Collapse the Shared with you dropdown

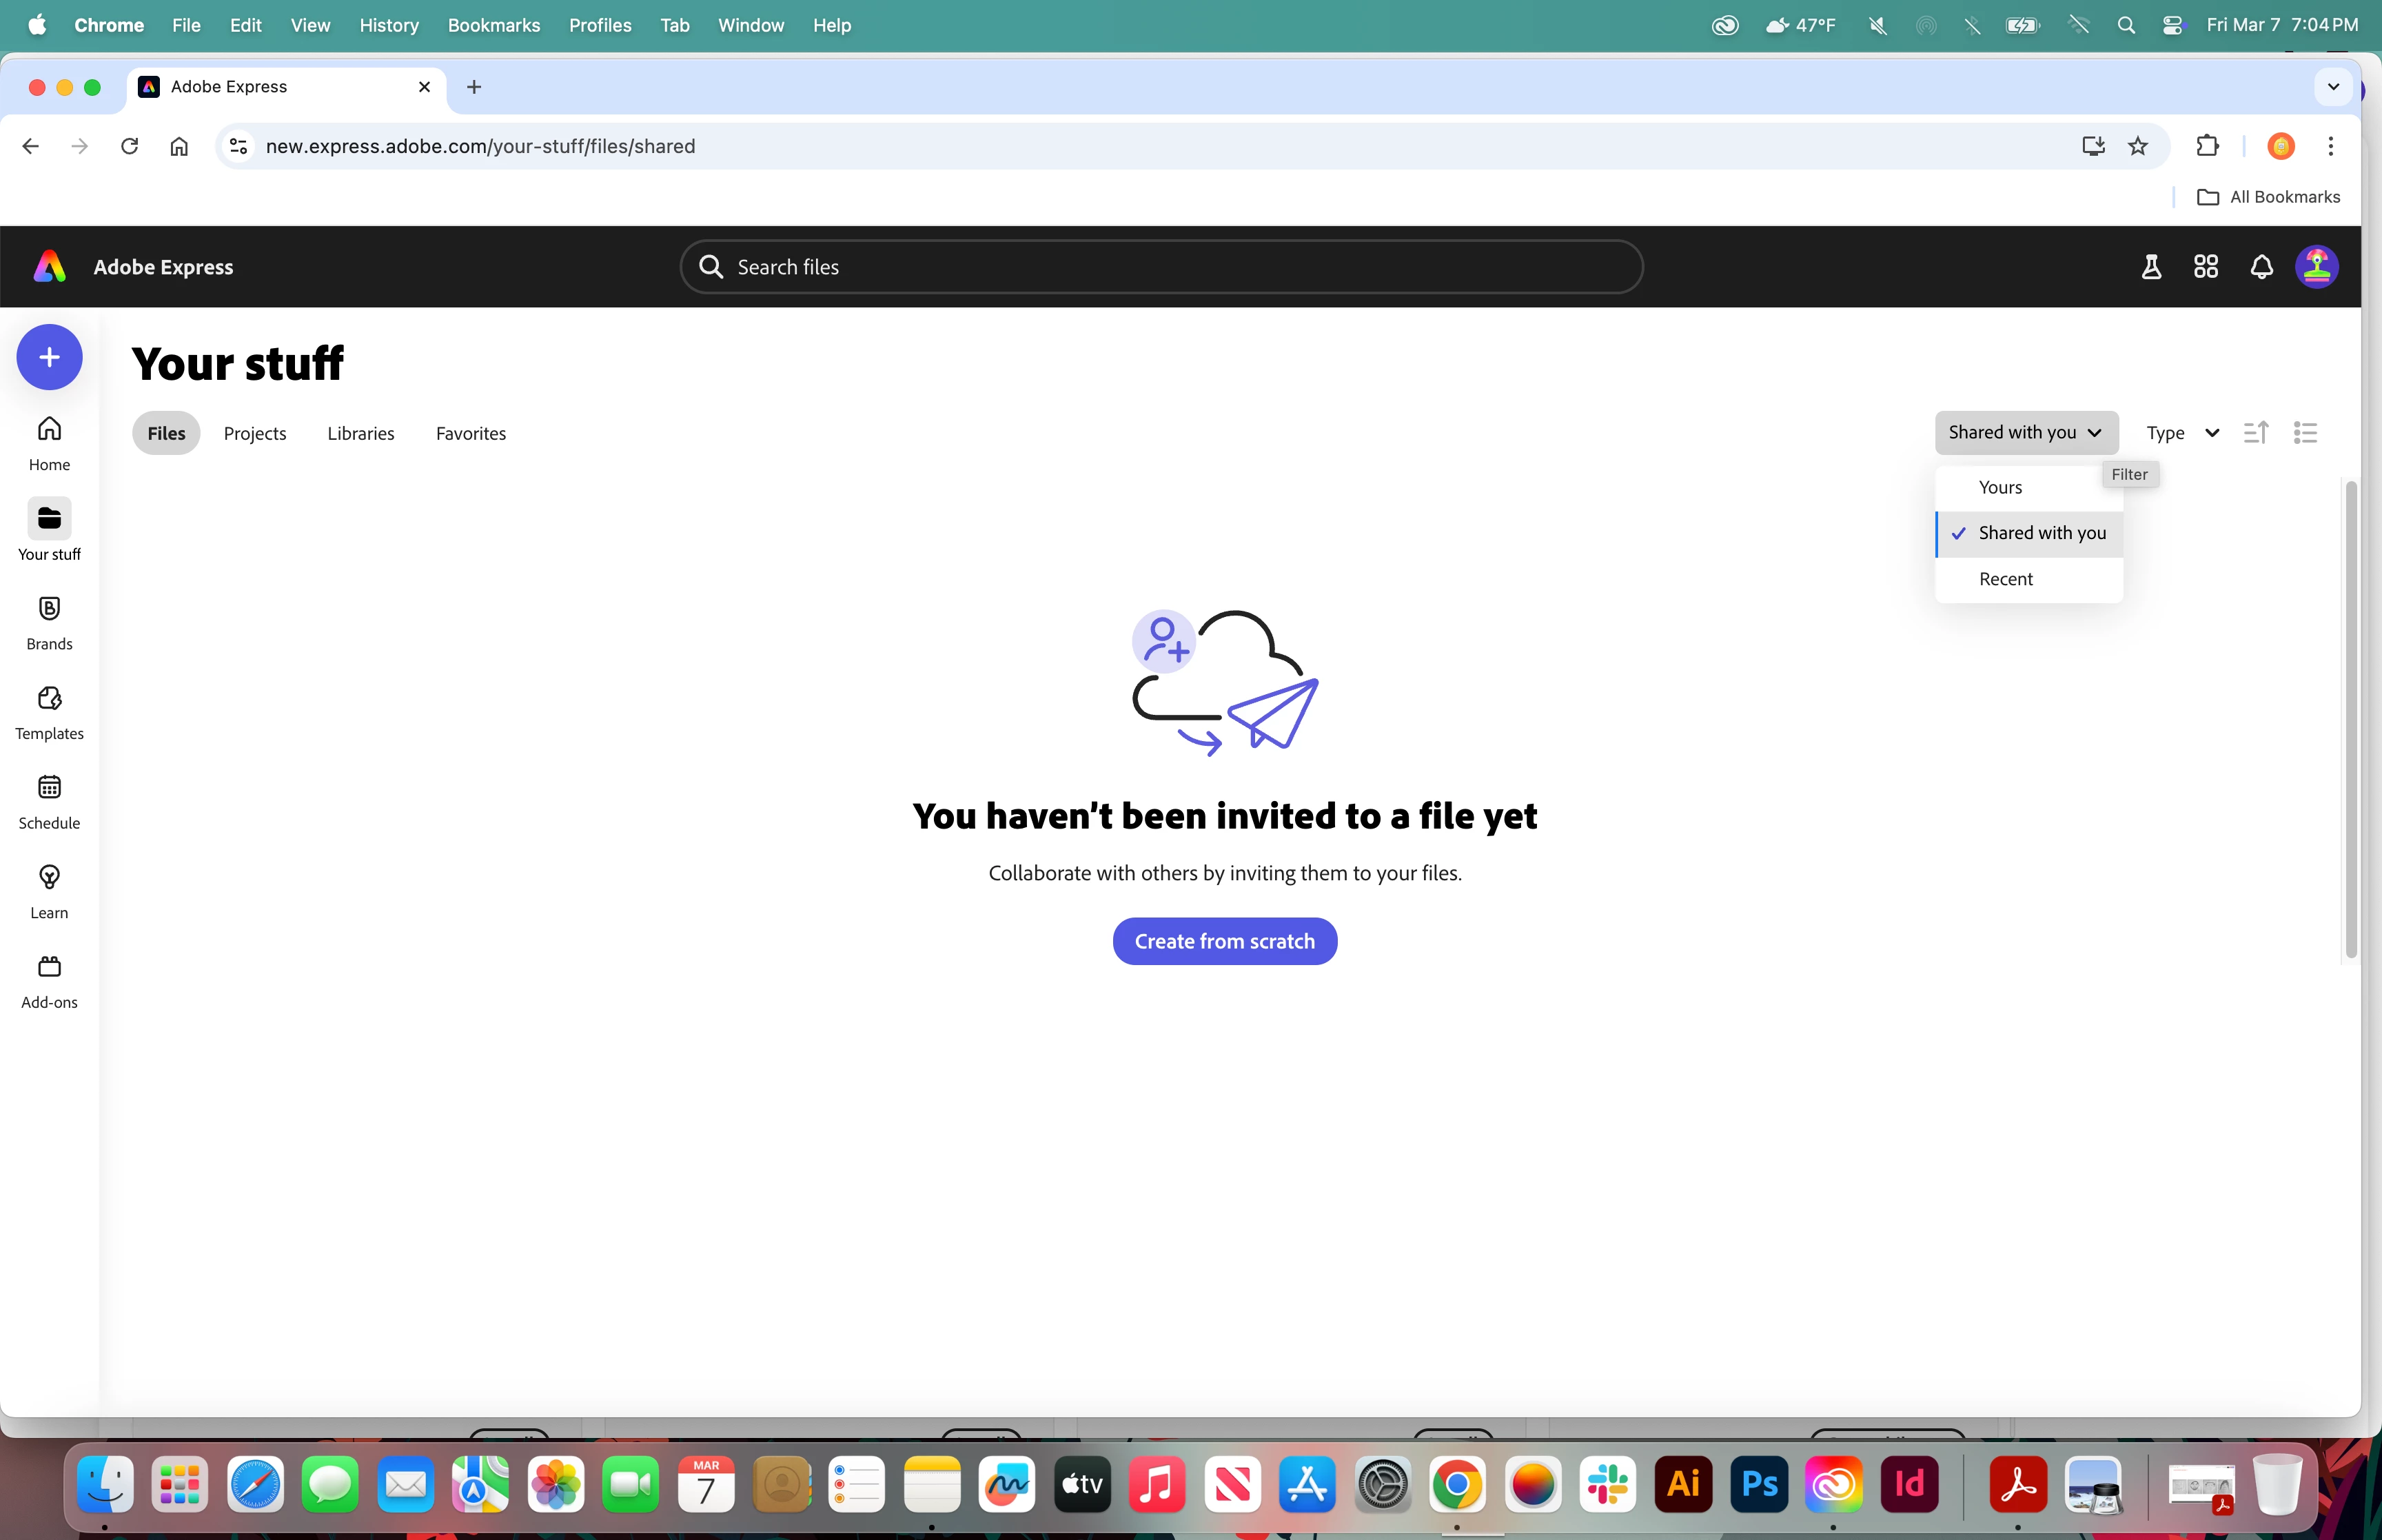(x=2025, y=433)
